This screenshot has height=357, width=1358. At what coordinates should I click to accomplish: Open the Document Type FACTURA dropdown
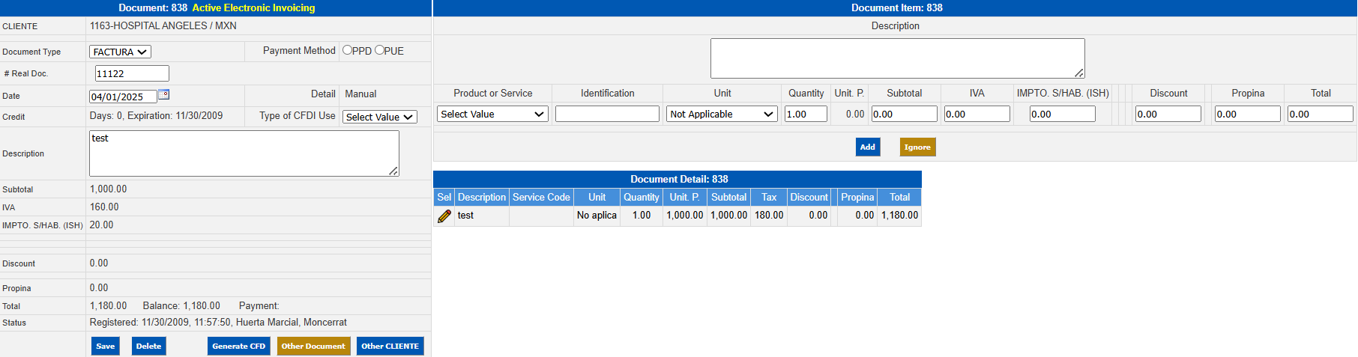[120, 52]
